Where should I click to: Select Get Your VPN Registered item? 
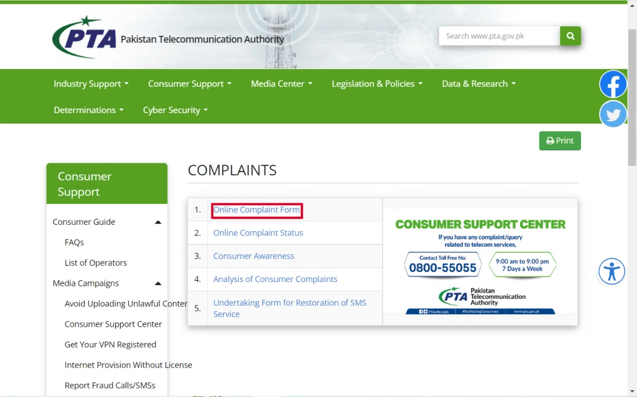tap(110, 345)
